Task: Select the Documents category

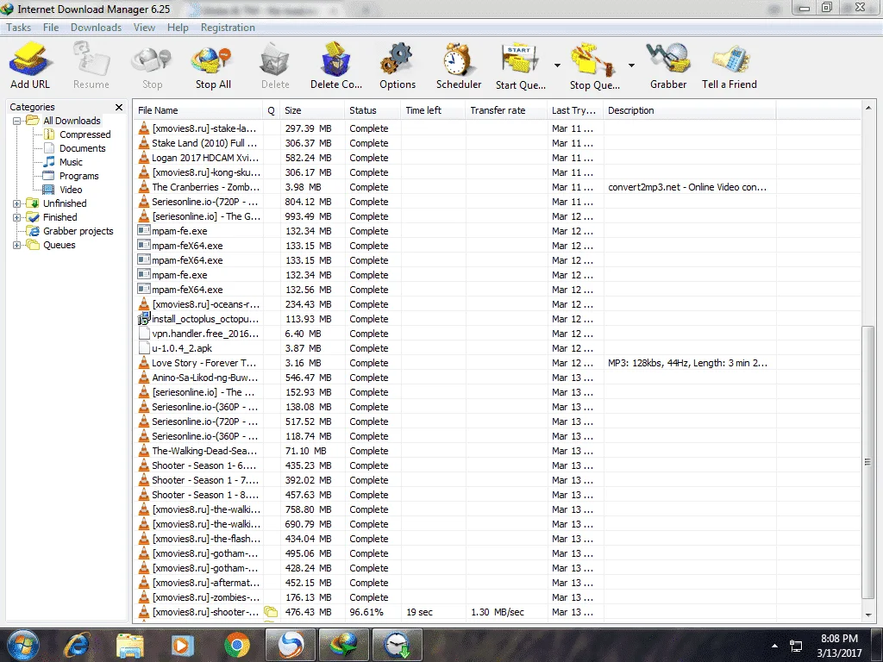Action: pyautogui.click(x=82, y=148)
